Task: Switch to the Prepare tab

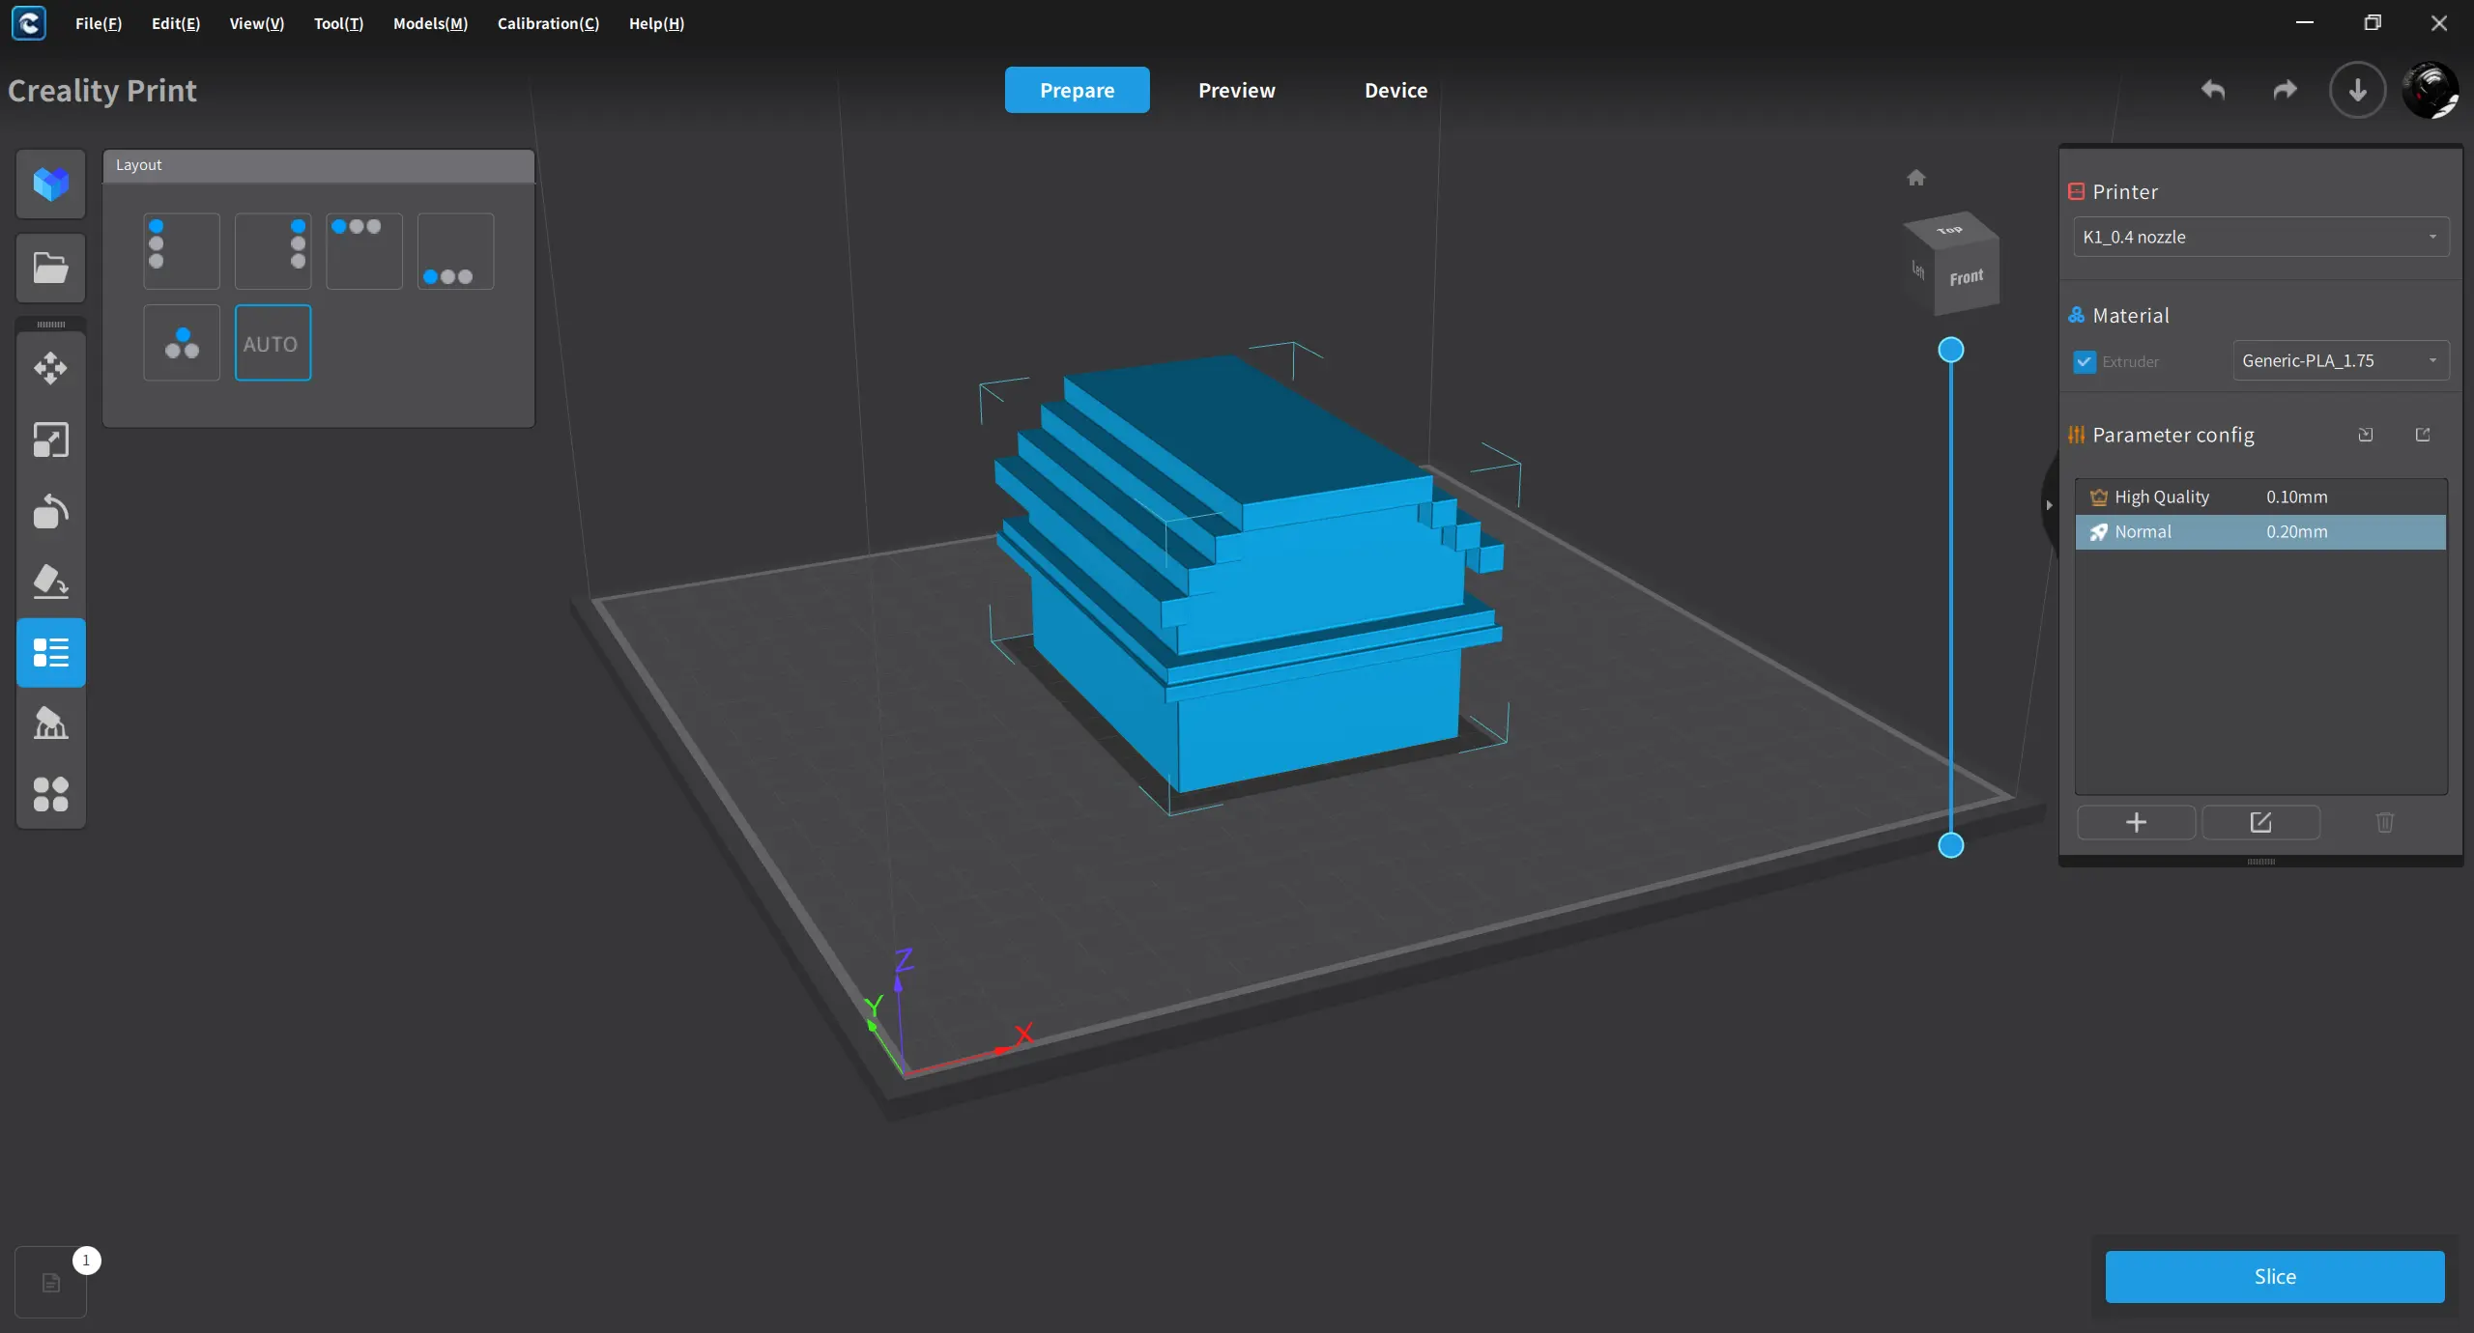Action: click(x=1077, y=90)
